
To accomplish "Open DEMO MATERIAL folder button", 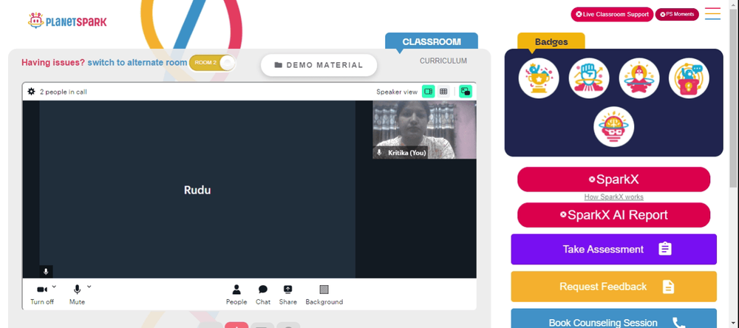I will click(319, 65).
